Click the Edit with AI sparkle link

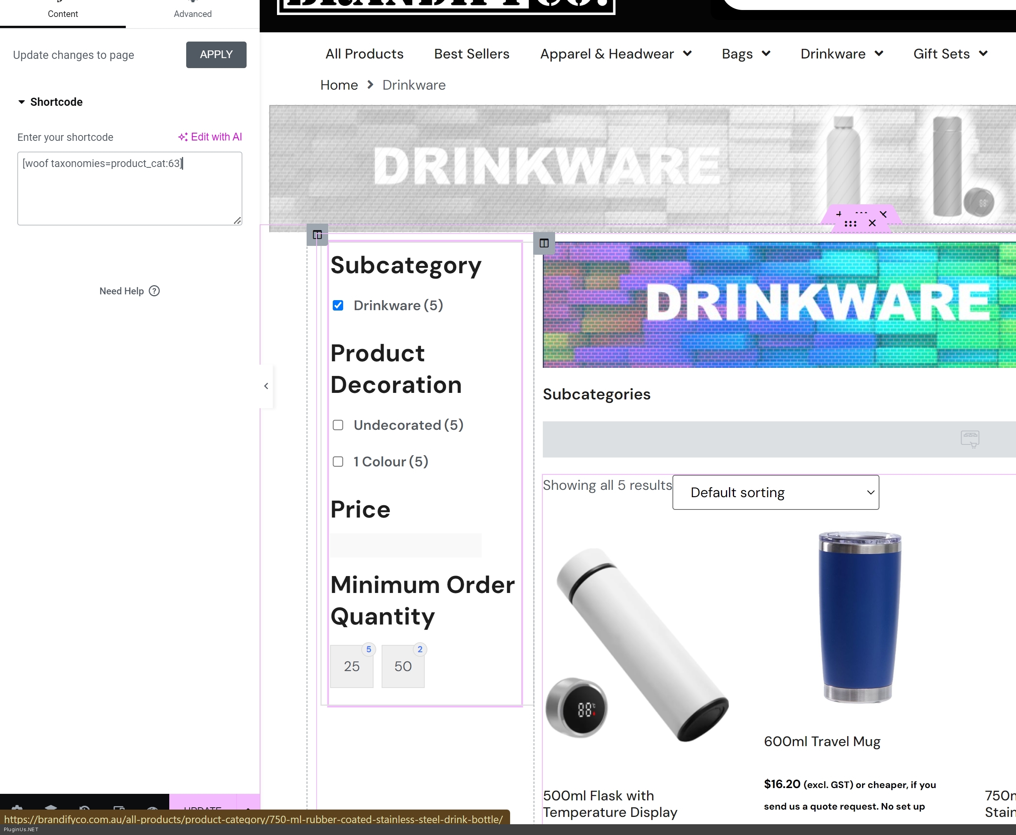(x=210, y=137)
